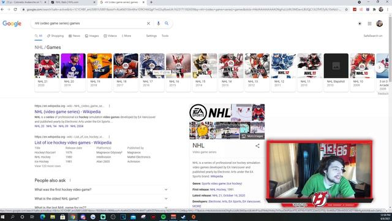
Task: Select NHL 15 game card
Action: click(205, 72)
